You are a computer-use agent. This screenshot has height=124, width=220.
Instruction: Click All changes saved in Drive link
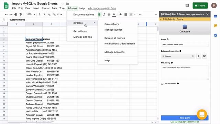102,8
